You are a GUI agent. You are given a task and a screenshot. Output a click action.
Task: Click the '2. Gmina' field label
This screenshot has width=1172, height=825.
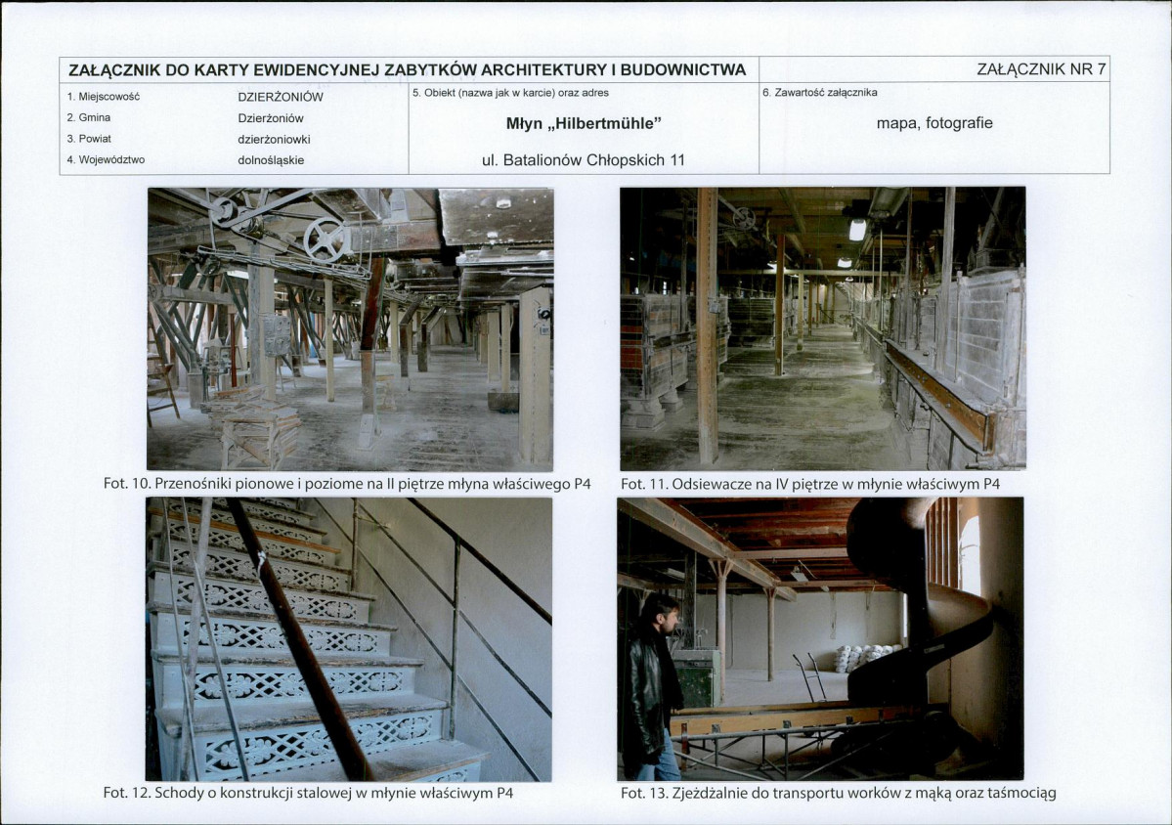(x=89, y=117)
